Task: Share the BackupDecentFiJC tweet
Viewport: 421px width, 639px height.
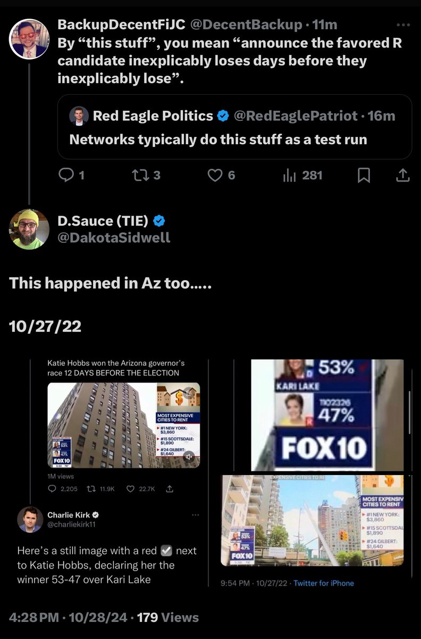Action: pyautogui.click(x=403, y=175)
